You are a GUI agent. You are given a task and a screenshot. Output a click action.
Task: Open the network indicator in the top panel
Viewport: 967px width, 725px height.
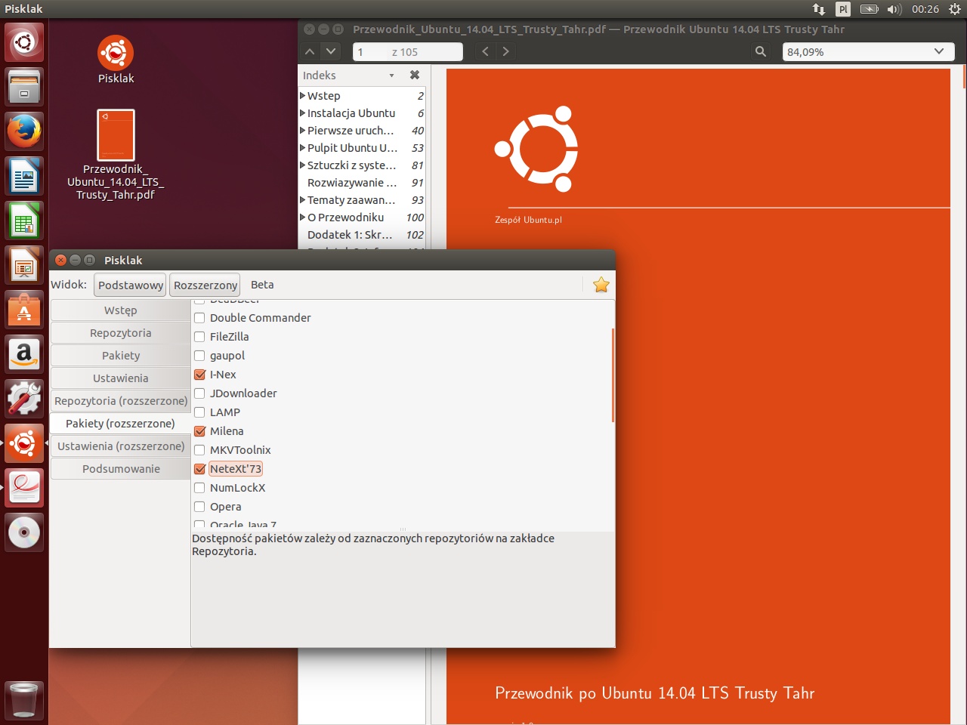point(819,9)
